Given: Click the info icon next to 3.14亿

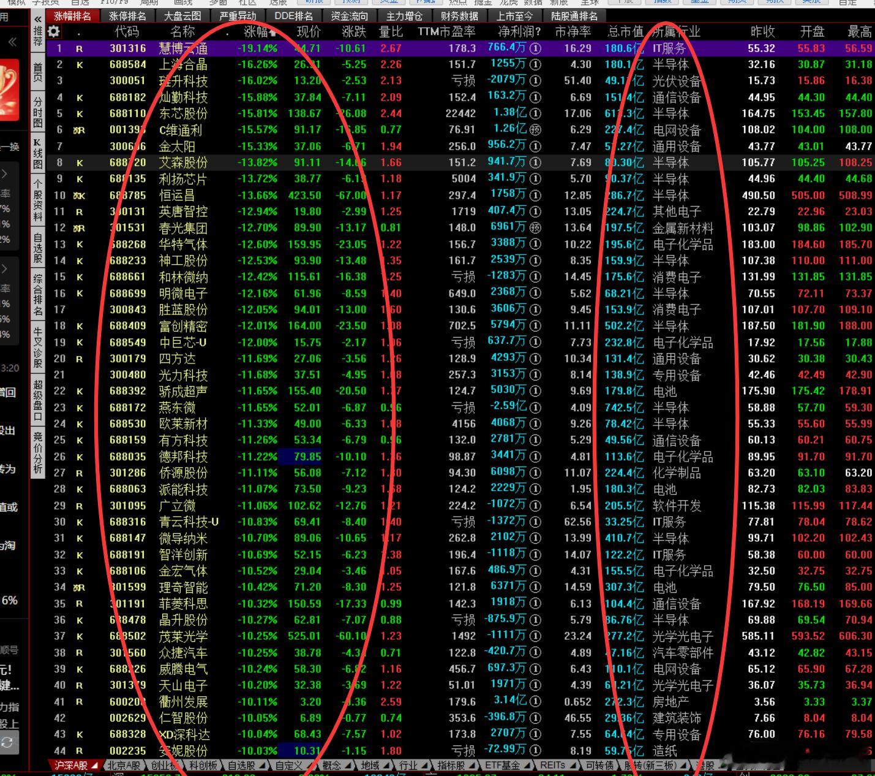Looking at the screenshot, I should pyautogui.click(x=535, y=701).
